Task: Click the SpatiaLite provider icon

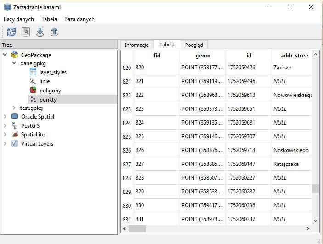Action: pos(15,135)
